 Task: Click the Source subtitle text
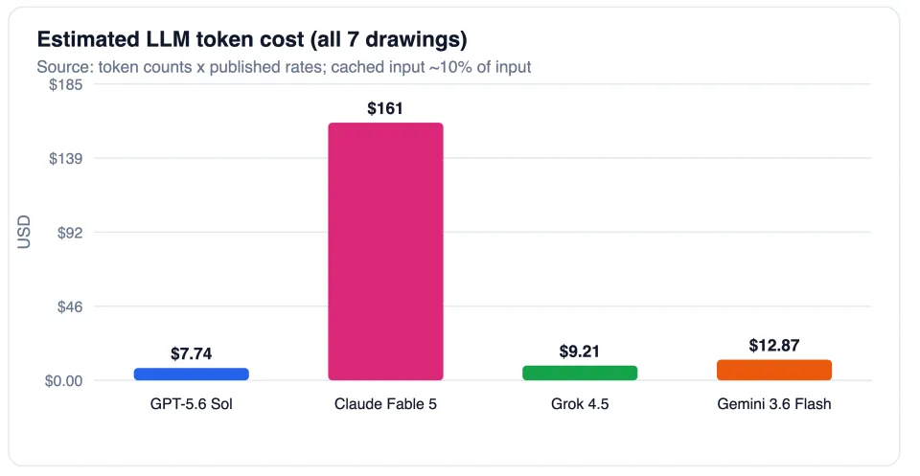(284, 67)
